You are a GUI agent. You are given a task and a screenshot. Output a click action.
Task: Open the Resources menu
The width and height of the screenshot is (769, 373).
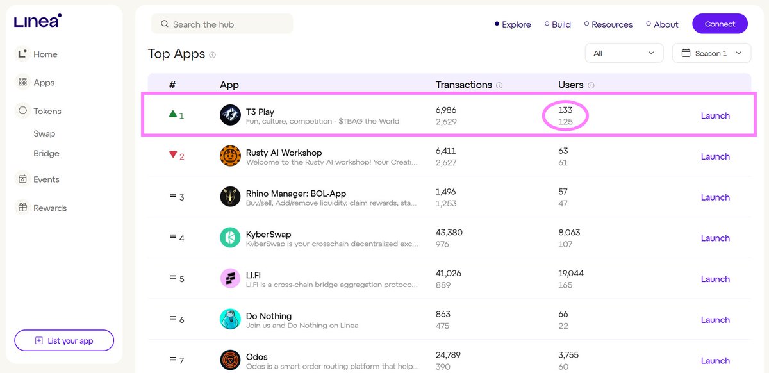click(609, 24)
